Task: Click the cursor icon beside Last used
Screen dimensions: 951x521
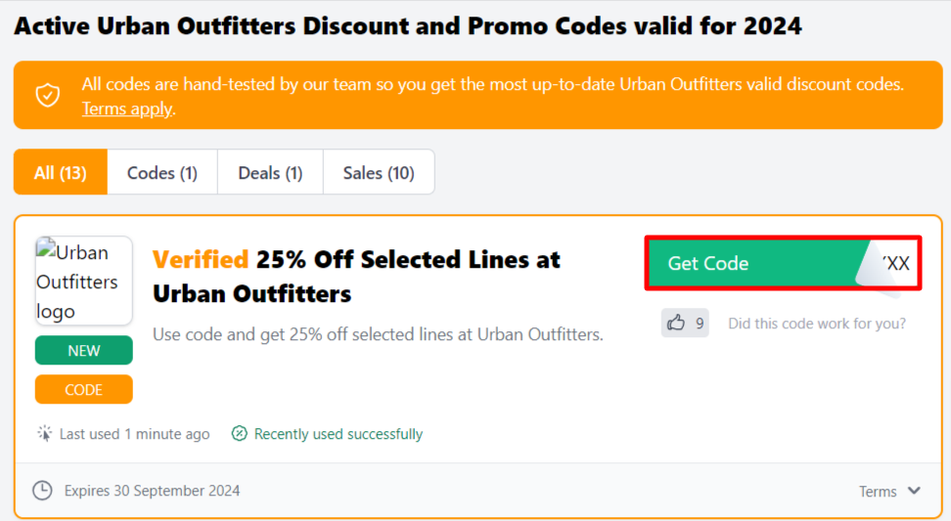Action: pos(45,433)
